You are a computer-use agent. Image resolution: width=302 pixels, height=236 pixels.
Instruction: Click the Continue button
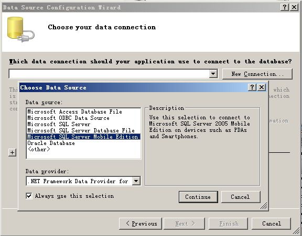pos(198,197)
